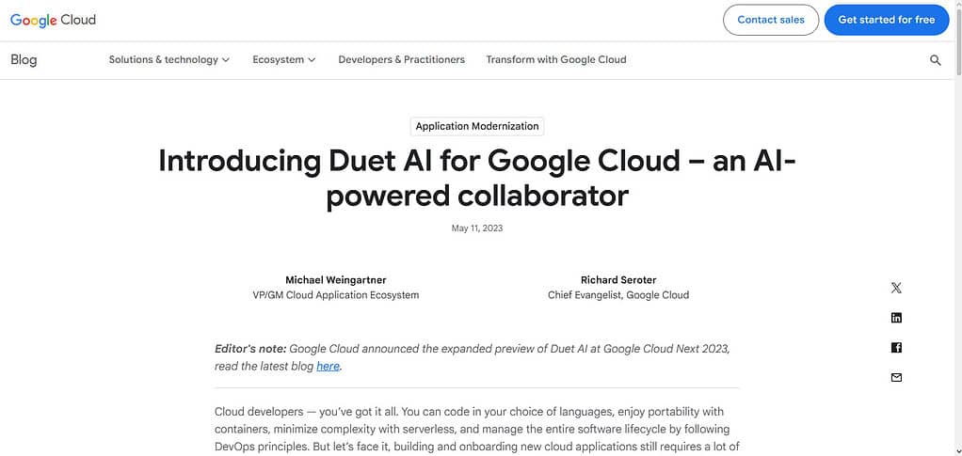Click the Contact sales button

[x=771, y=20]
